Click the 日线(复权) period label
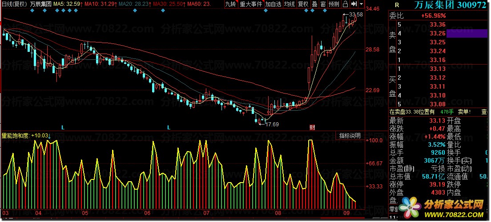The width and height of the screenshot is (491, 222). coord(14,4)
